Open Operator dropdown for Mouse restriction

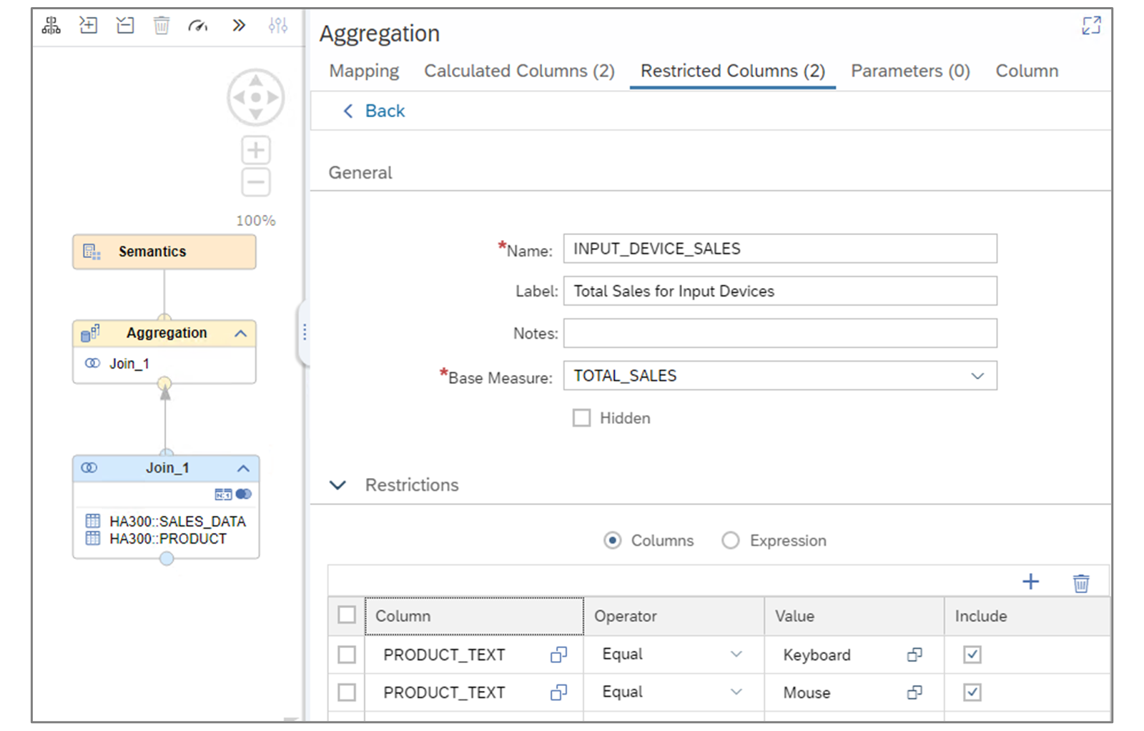pos(736,692)
